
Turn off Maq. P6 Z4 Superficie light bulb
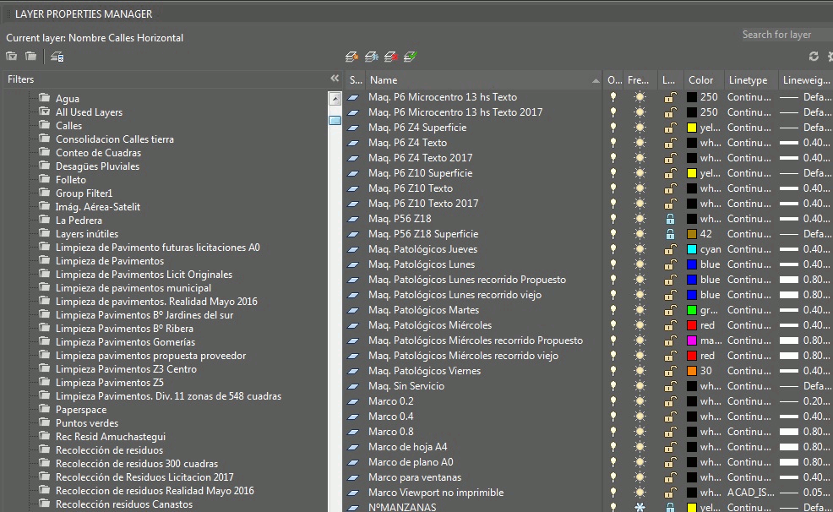(x=613, y=128)
